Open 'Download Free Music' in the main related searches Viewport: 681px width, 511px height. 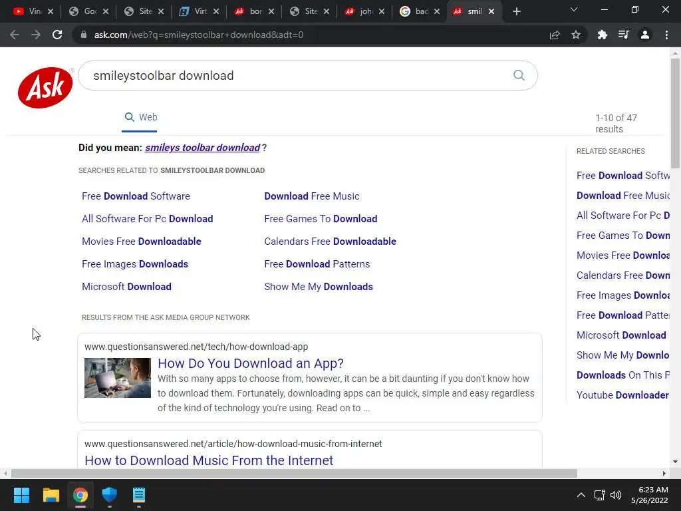(x=312, y=196)
